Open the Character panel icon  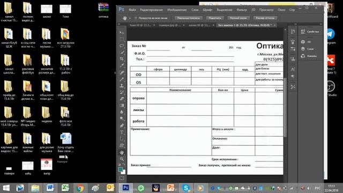293,69
